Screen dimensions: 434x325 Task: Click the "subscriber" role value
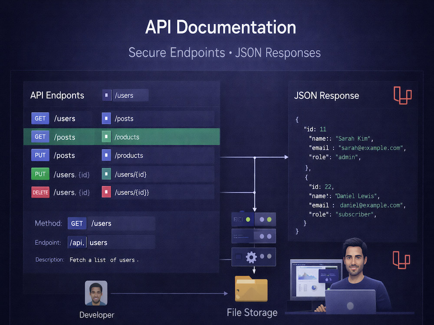[355, 214]
